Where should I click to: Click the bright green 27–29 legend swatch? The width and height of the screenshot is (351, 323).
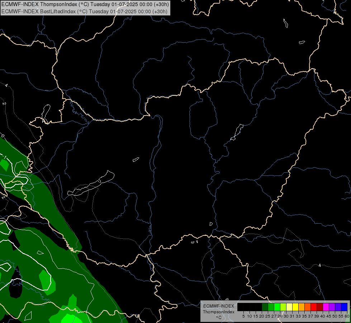tap(277, 307)
